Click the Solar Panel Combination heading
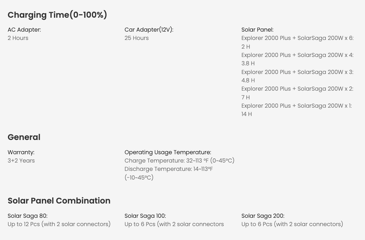 pos(59,201)
